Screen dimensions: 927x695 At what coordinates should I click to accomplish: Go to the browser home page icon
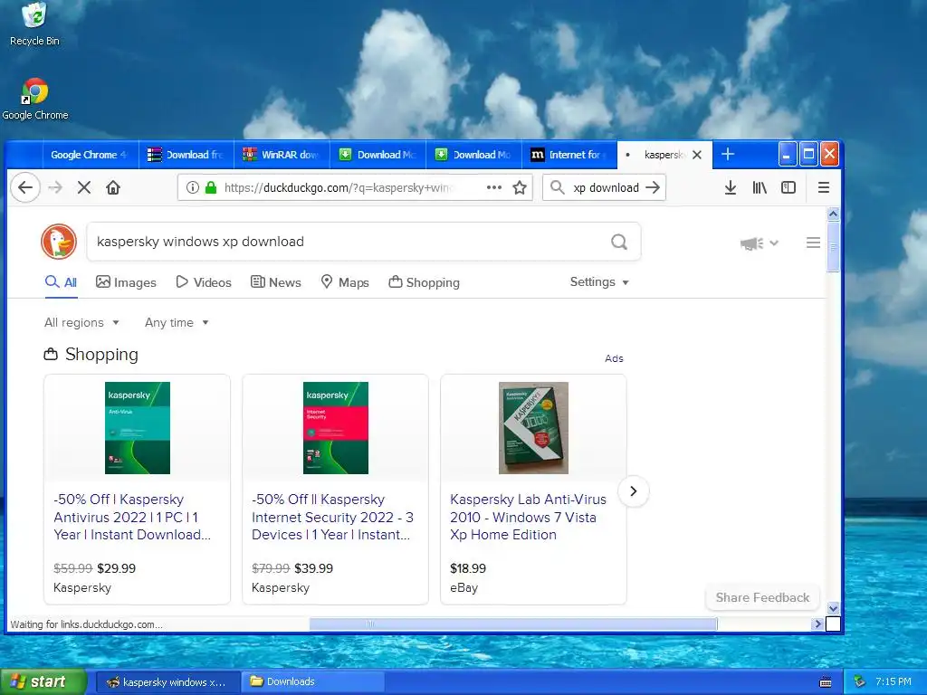point(113,188)
